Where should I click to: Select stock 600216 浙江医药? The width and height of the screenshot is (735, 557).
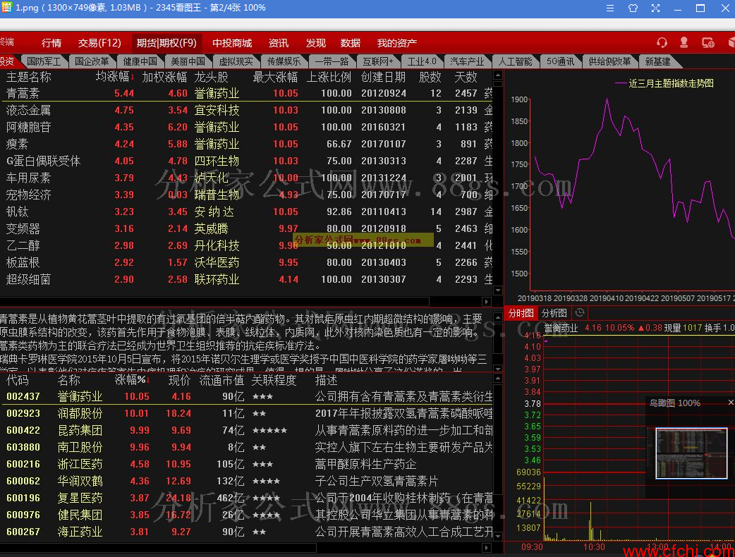(x=246, y=464)
